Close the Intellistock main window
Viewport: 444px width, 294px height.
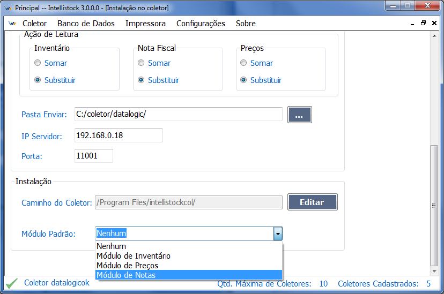(427, 6)
